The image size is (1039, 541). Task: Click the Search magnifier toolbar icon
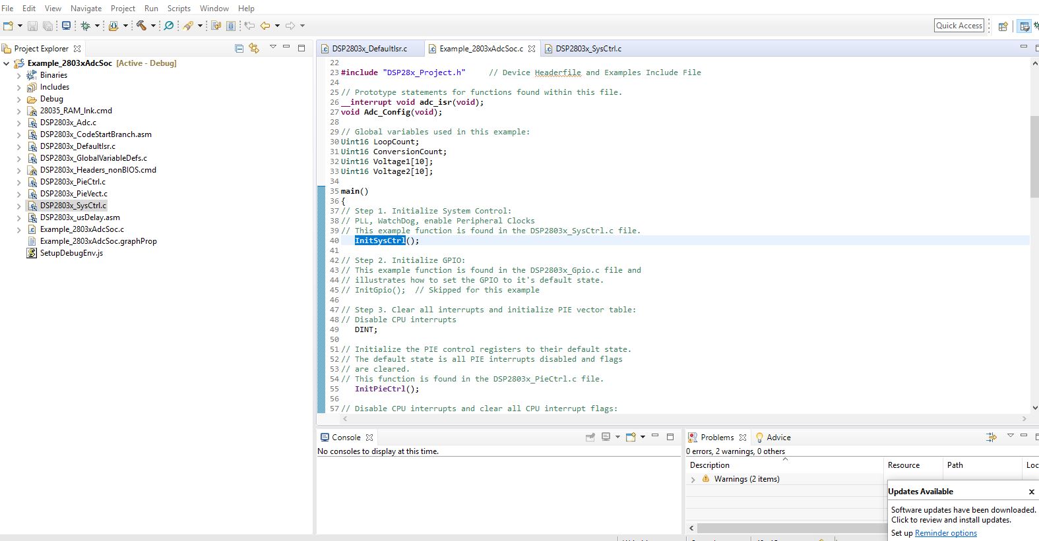point(169,26)
